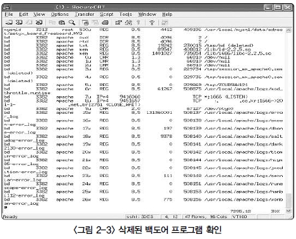Minimize the SecureCRT window
The image size is (296, 239).
[x=268, y=8]
